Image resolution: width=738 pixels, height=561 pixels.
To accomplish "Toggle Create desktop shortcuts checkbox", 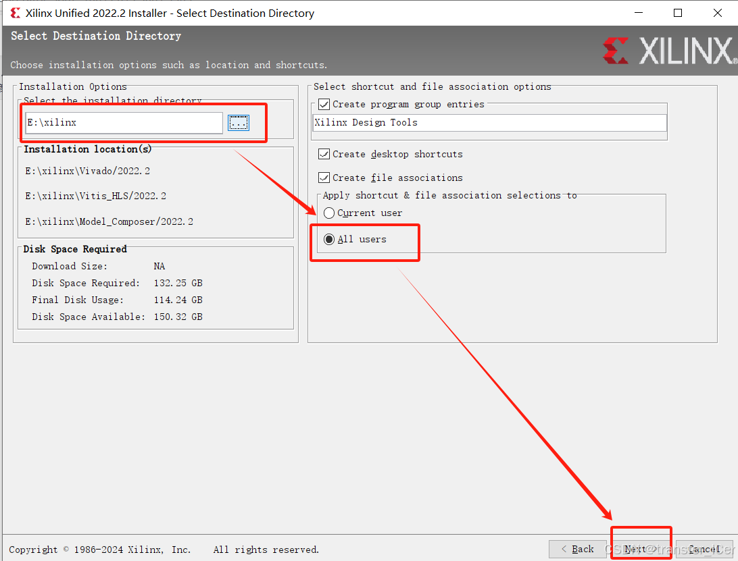I will tap(324, 154).
